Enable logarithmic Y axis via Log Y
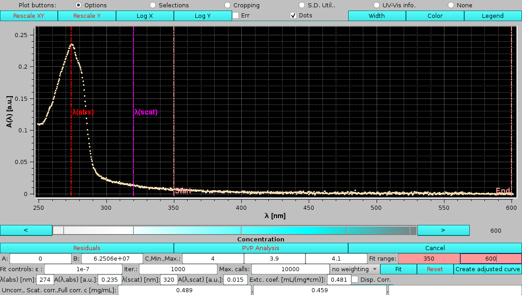This screenshot has height=295, width=522. [203, 15]
